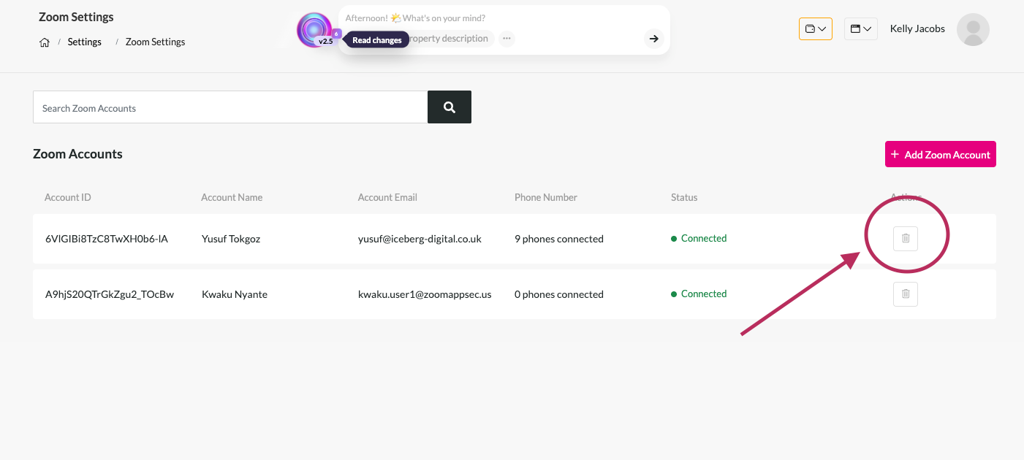
Task: Click the Status column header
Action: click(684, 198)
